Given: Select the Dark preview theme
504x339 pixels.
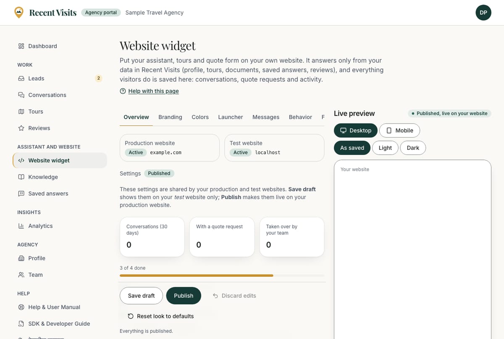Looking at the screenshot, I should point(413,148).
